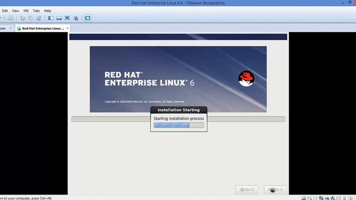This screenshot has height=200, width=356.
Task: Click the banner copyright notice text
Action: click(145, 102)
